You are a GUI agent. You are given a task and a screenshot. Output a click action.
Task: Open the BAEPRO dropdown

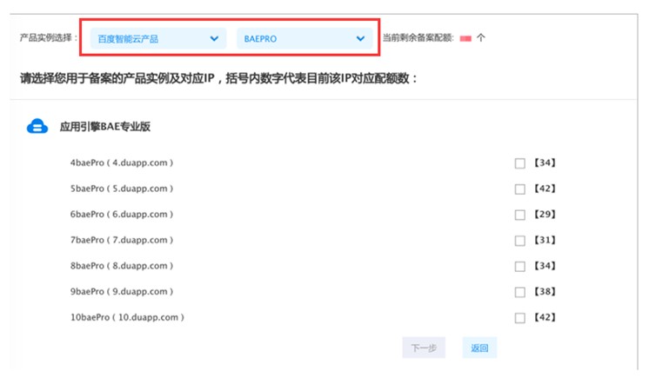click(x=304, y=38)
